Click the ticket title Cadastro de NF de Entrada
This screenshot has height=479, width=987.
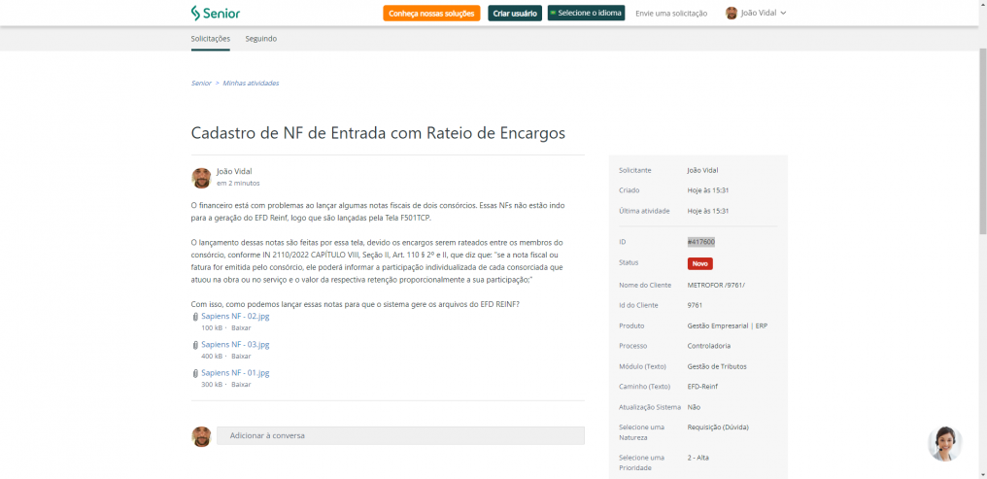(378, 133)
